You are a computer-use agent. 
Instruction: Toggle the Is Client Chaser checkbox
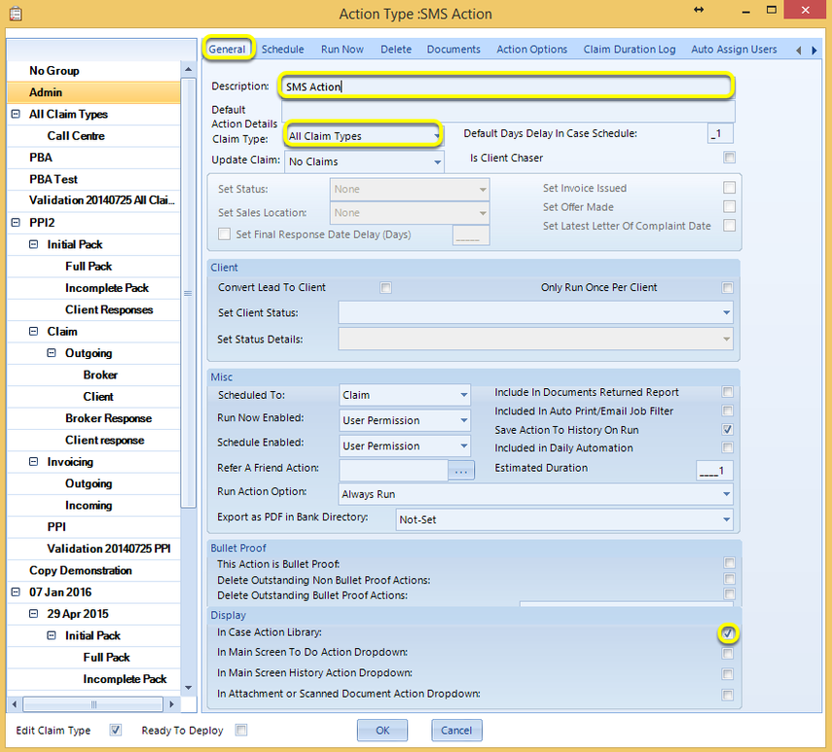point(729,158)
